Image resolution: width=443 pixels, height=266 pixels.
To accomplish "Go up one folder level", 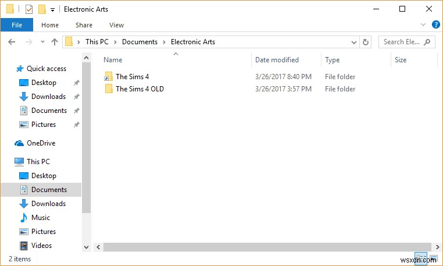I will coord(55,42).
